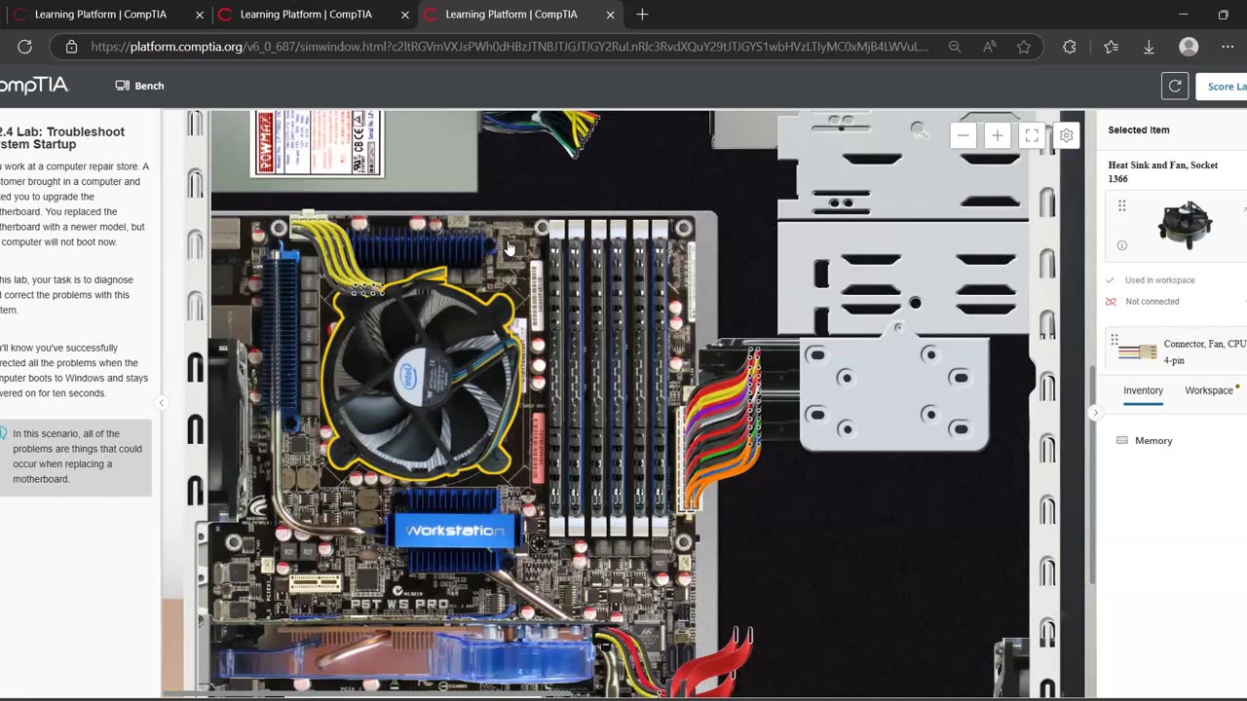
Task: Reload the browser page
Action: click(25, 47)
